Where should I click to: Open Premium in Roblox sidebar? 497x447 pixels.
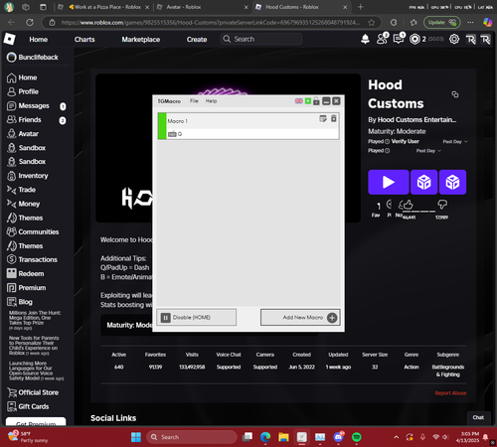pyautogui.click(x=26, y=288)
